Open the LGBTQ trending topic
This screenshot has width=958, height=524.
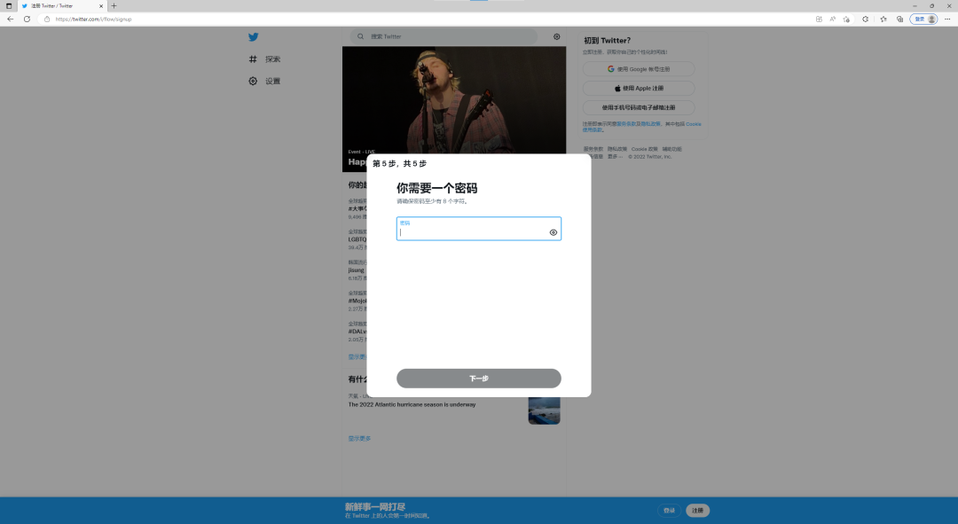(x=357, y=239)
